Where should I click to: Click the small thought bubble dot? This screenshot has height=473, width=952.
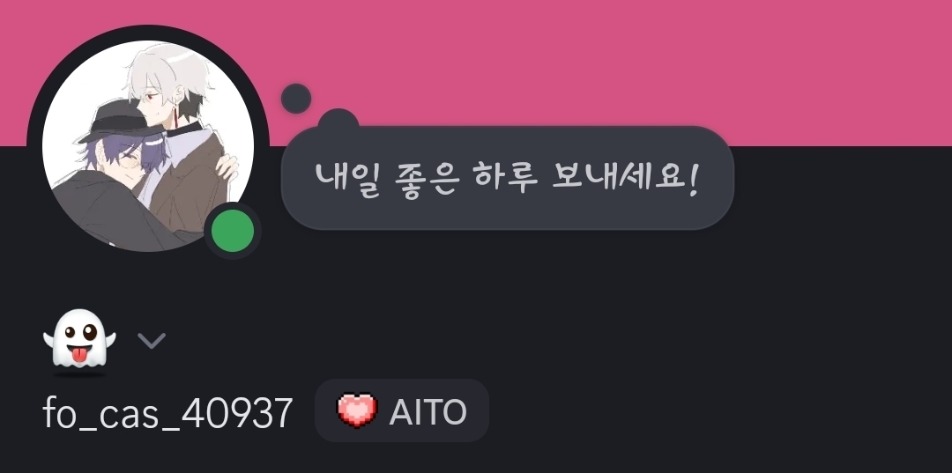[x=296, y=99]
